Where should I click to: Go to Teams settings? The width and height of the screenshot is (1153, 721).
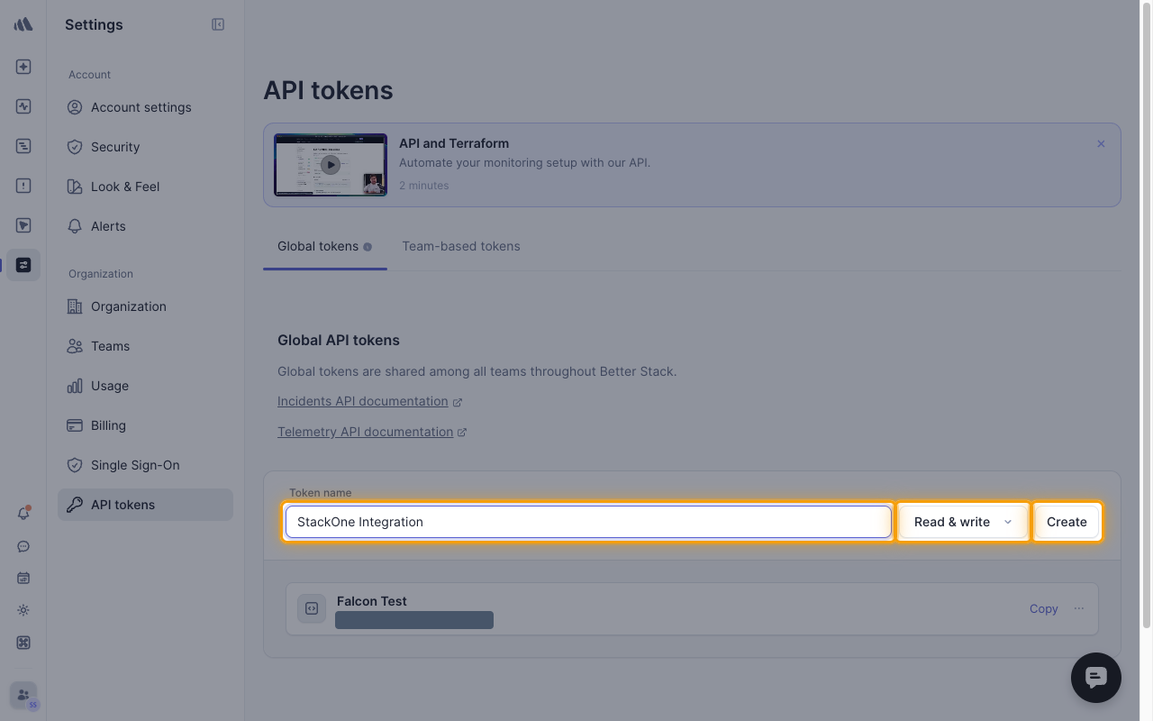tap(145, 346)
